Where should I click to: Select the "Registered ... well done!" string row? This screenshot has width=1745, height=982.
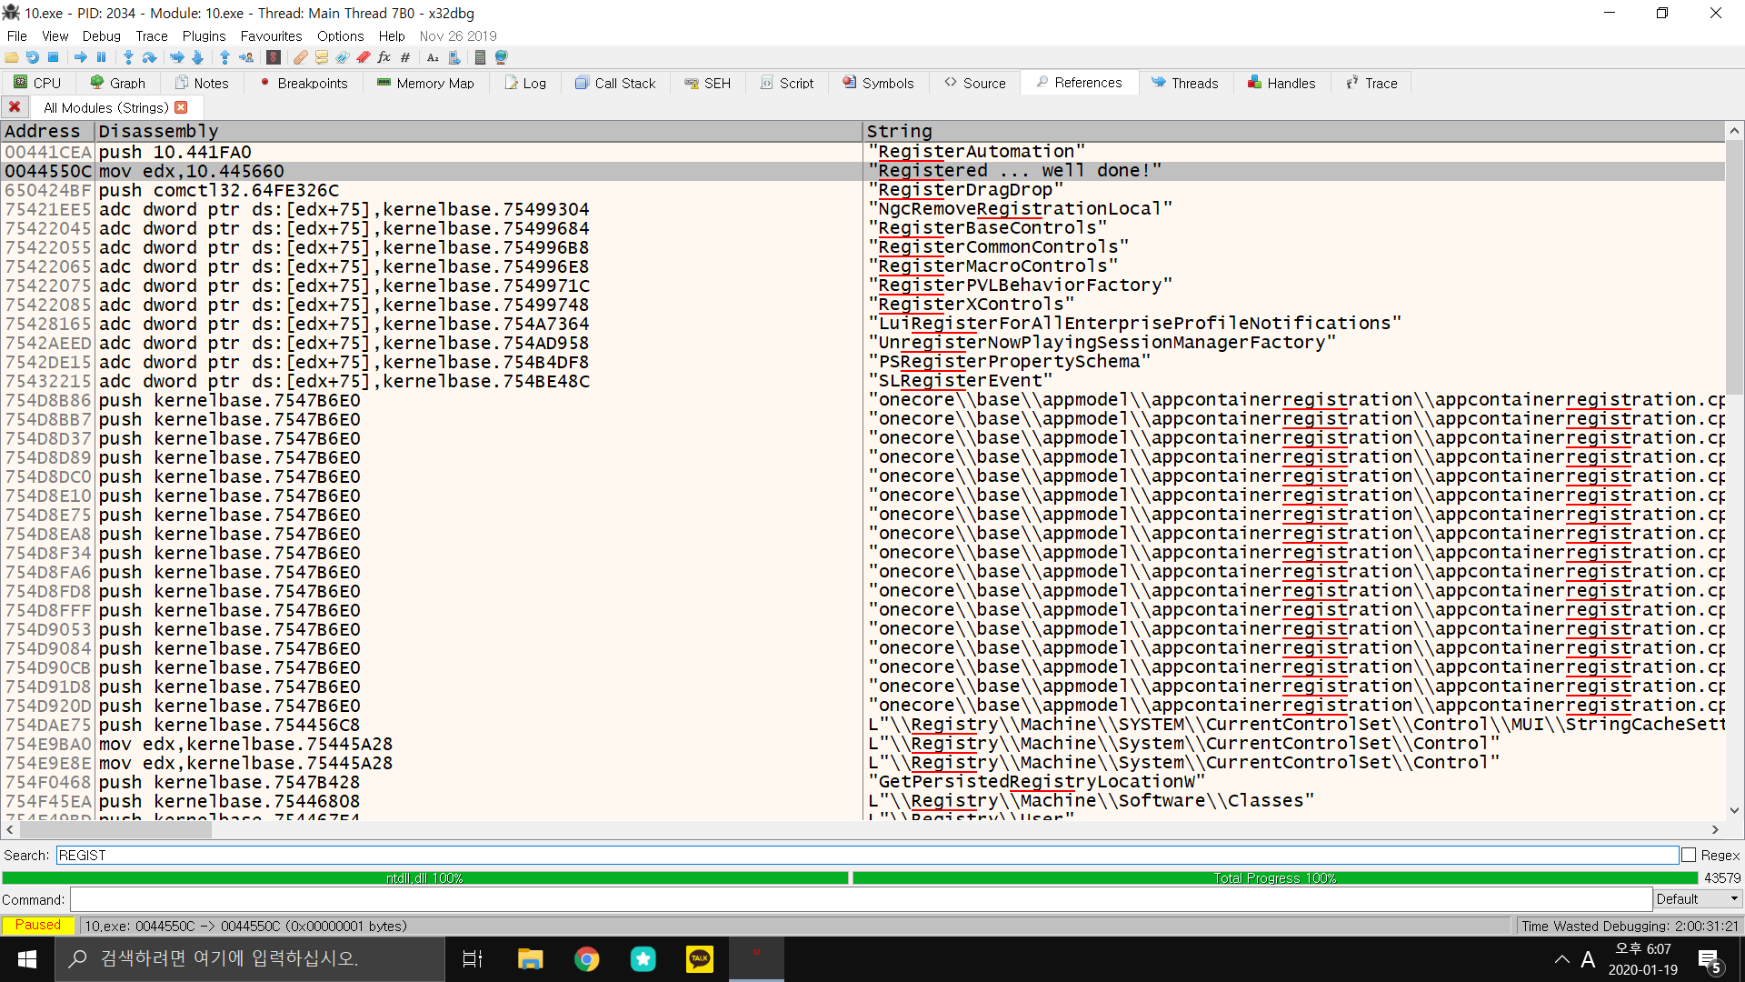pos(863,171)
